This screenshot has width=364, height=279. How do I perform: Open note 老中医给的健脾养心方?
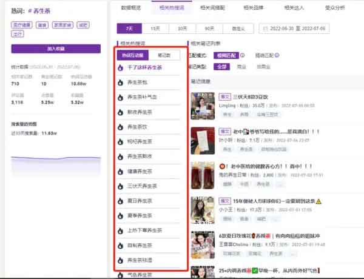point(265,166)
